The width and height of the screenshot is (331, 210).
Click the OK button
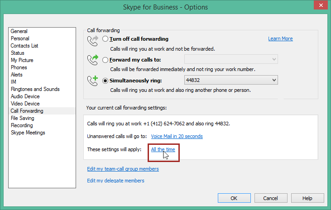tap(234, 198)
